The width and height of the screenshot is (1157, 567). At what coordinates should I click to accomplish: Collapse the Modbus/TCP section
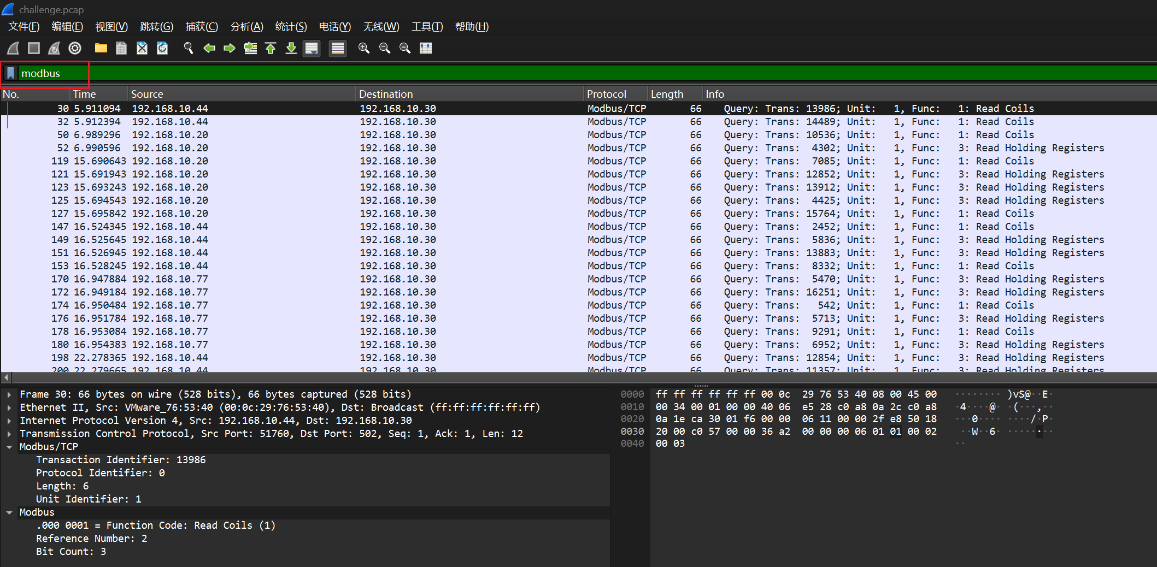9,447
